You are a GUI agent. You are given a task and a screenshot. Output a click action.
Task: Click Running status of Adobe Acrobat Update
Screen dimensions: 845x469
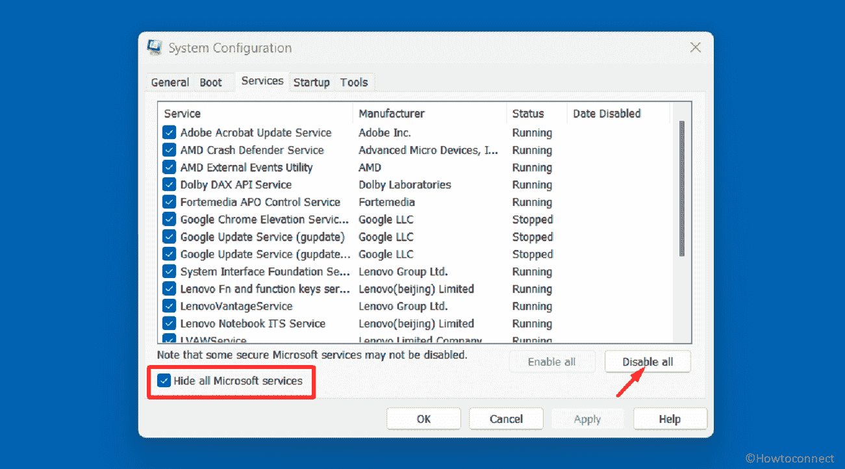(x=532, y=133)
